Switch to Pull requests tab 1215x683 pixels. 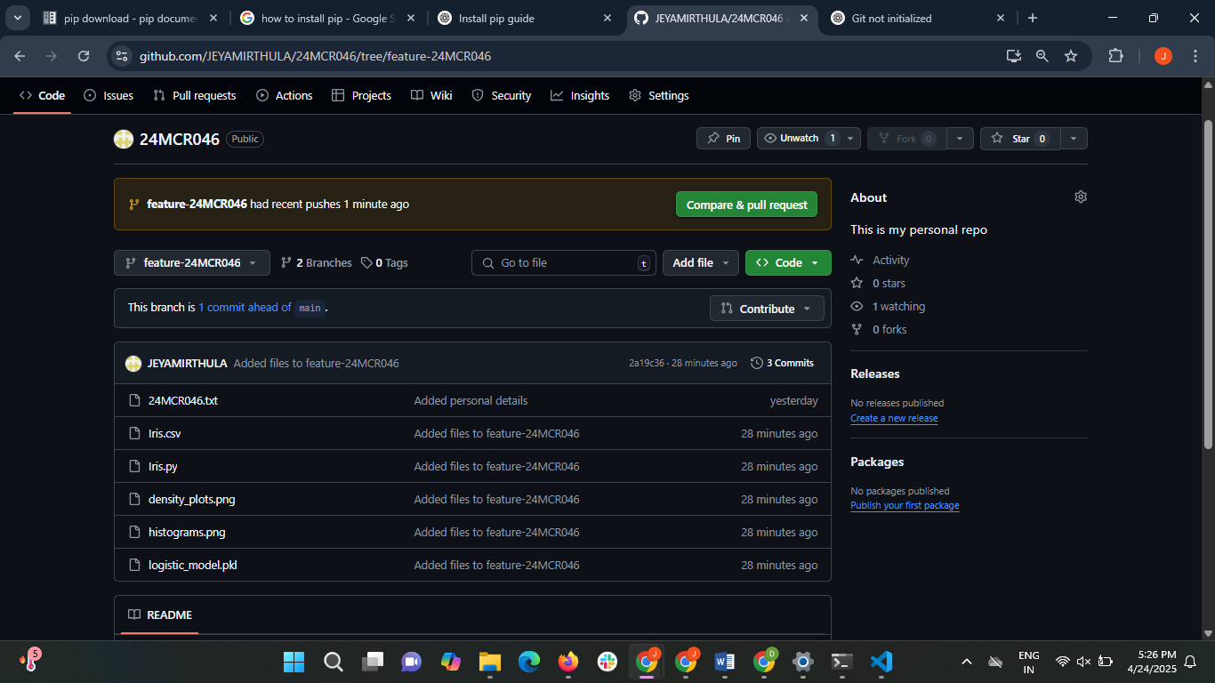click(x=195, y=95)
